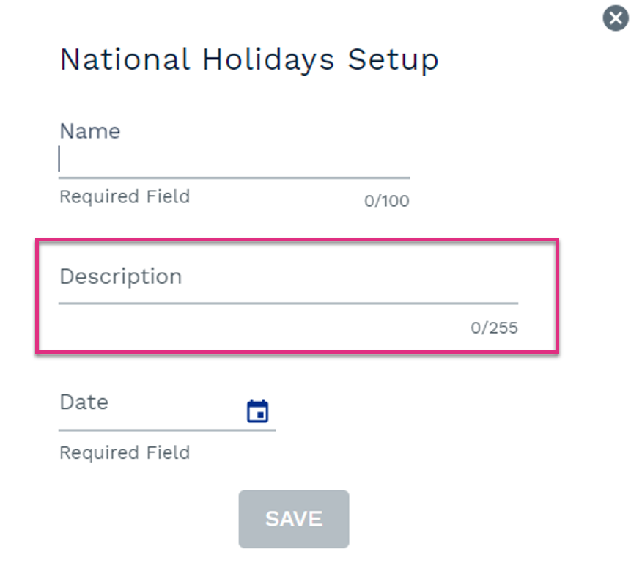This screenshot has width=642, height=585.
Task: Click the SAVE button
Action: [x=294, y=519]
